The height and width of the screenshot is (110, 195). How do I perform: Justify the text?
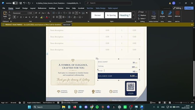point(63,17)
